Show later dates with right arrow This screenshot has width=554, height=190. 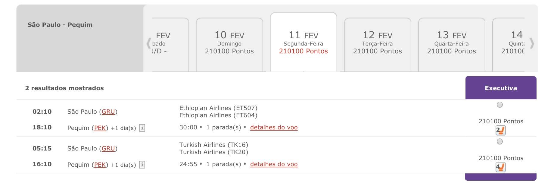pos(532,43)
